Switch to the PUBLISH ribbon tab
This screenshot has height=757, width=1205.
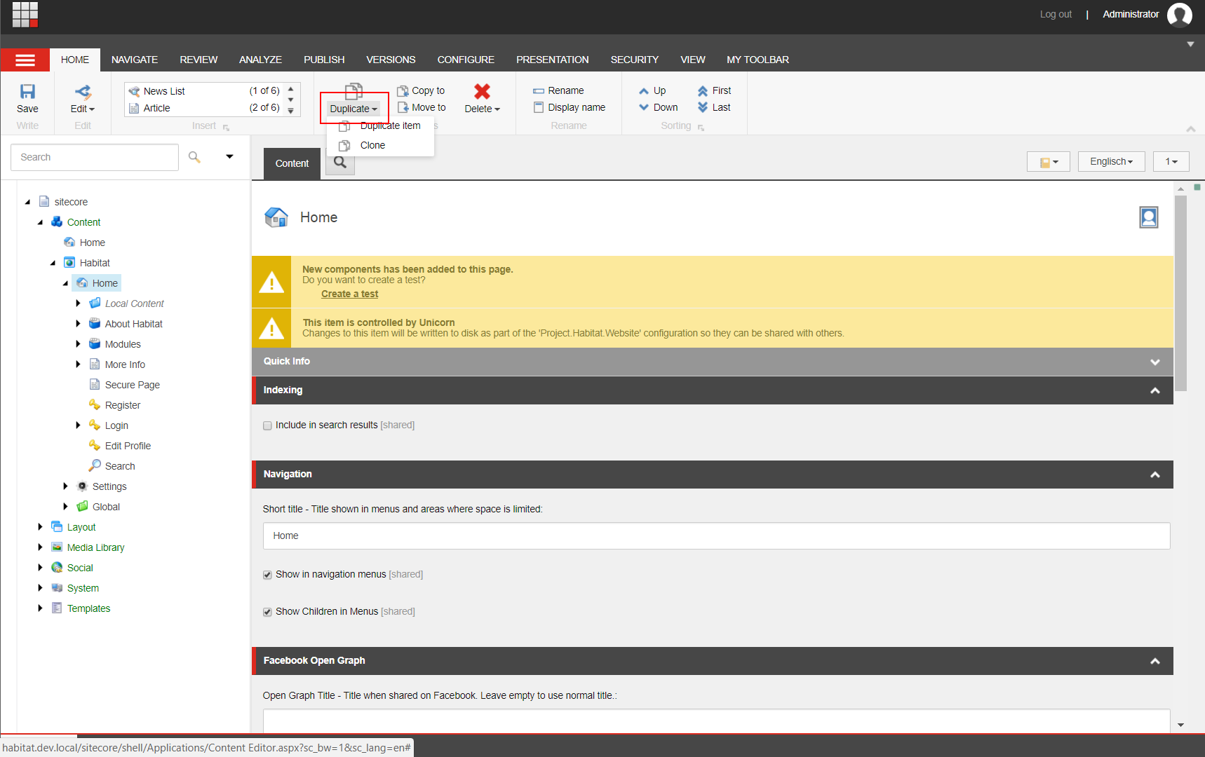pyautogui.click(x=324, y=60)
